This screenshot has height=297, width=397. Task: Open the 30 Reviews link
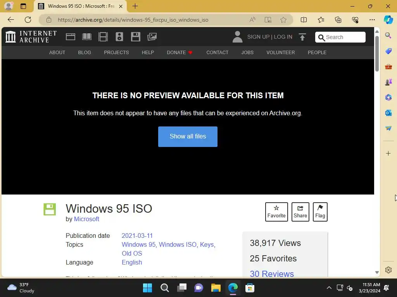[x=272, y=274]
